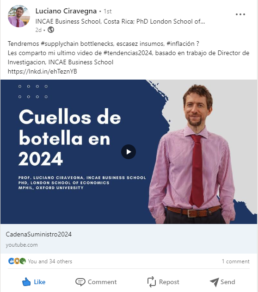Click the blue thumbs-up reaction icon
This screenshot has height=292, width=258.
[11, 261]
